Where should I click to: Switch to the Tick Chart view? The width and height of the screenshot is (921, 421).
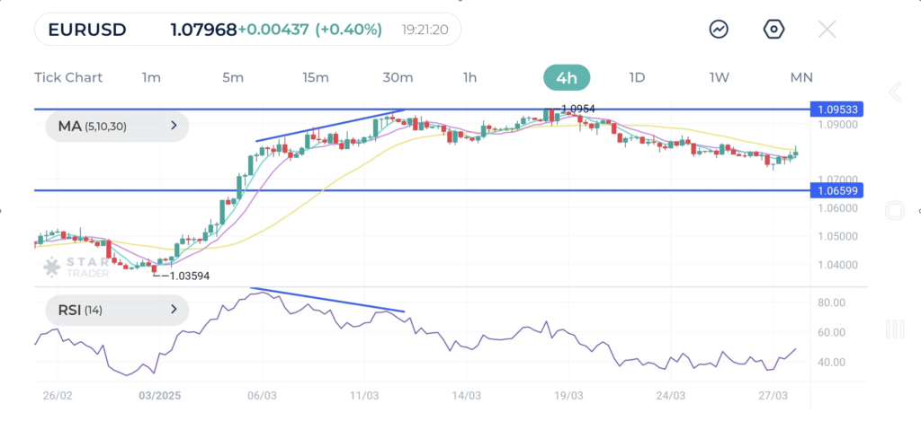coord(68,77)
